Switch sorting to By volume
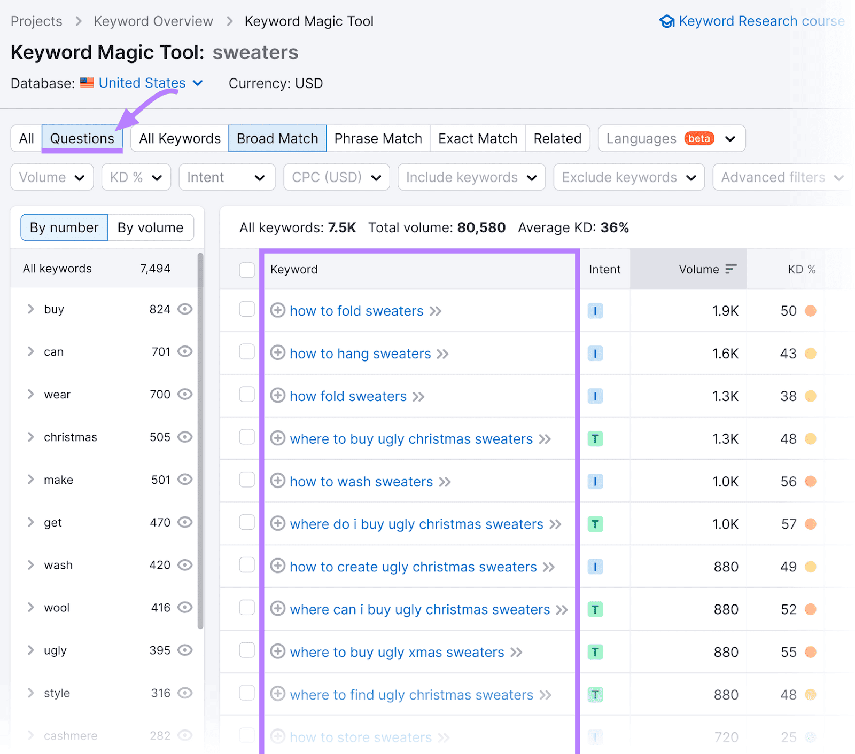Image resolution: width=855 pixels, height=754 pixels. [151, 227]
